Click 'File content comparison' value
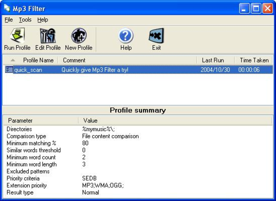 [110, 136]
